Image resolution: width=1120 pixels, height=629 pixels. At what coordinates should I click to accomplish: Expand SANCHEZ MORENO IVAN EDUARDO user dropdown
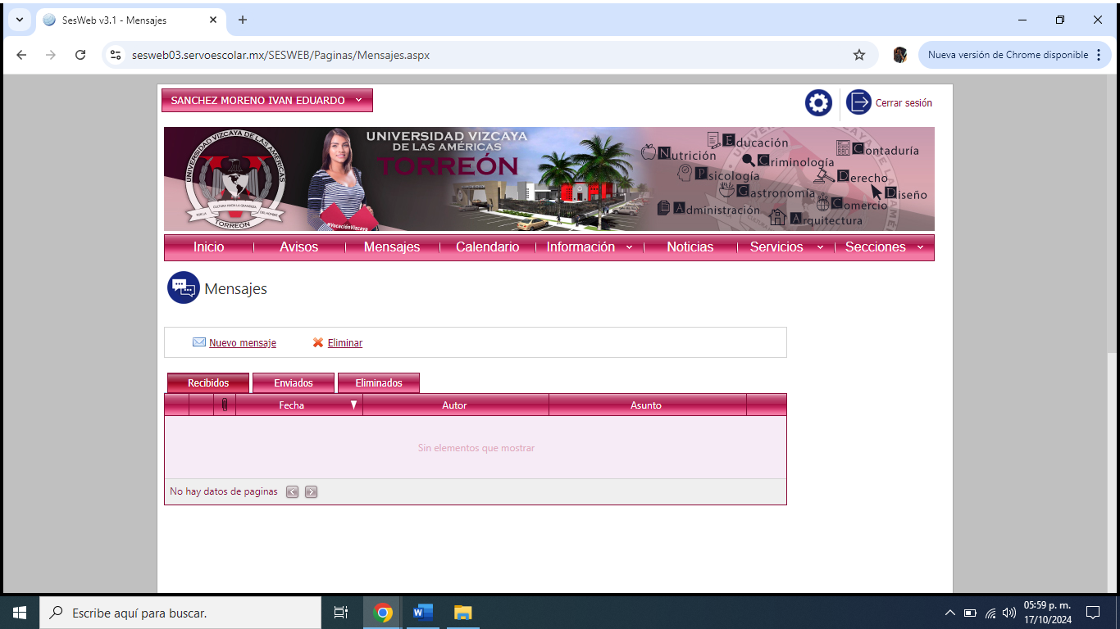[x=267, y=100]
